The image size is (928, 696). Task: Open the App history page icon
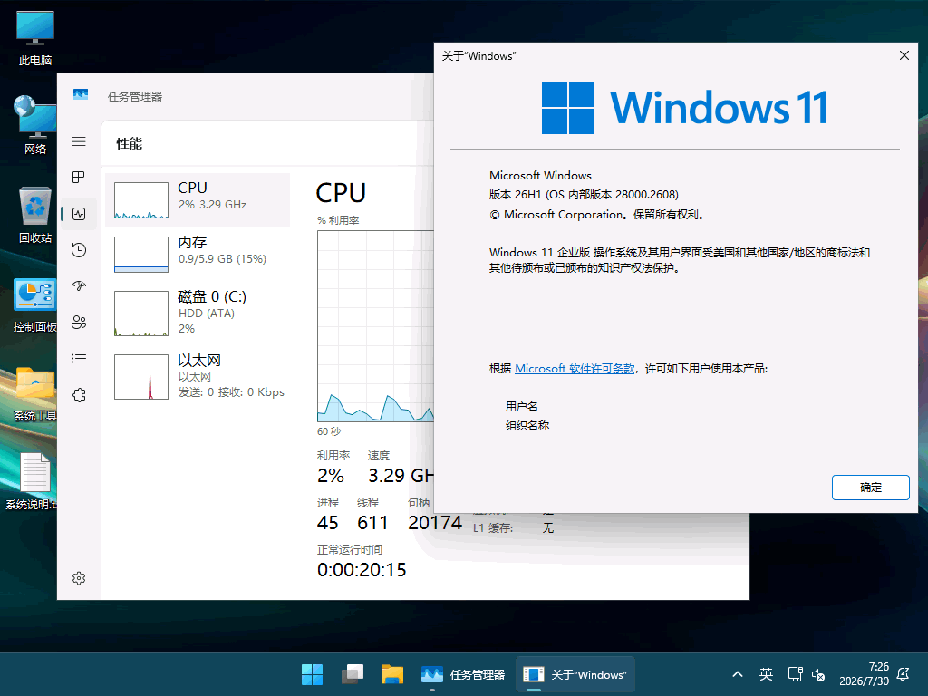pos(79,250)
